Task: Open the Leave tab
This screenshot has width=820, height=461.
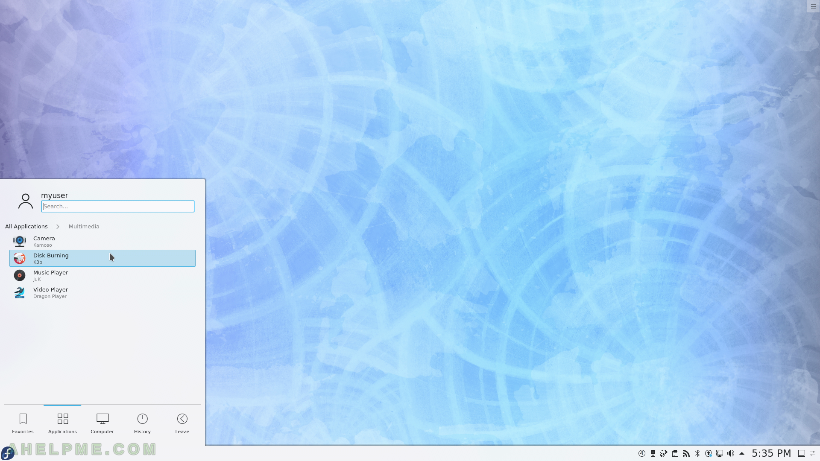Action: click(182, 423)
